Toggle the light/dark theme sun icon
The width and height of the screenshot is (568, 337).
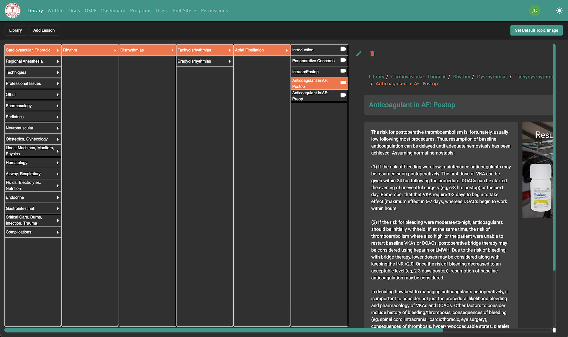[559, 11]
